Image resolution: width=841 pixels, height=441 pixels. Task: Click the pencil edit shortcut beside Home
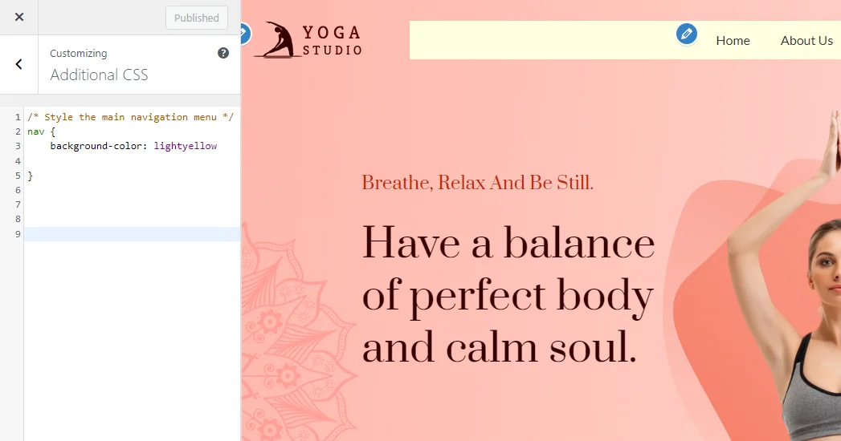point(686,34)
